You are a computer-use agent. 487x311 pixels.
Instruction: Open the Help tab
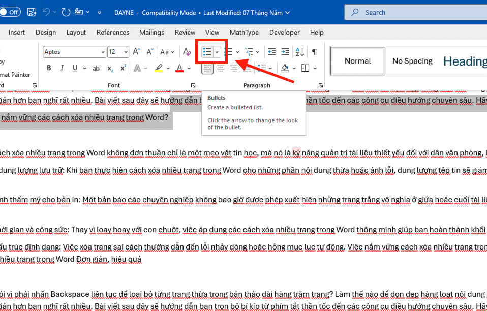(x=317, y=33)
